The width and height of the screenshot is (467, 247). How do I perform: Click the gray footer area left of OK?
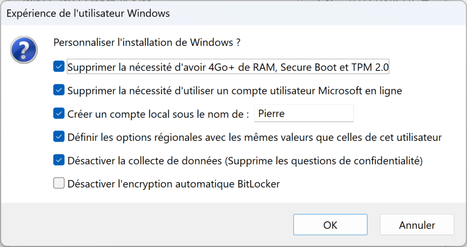146,225
